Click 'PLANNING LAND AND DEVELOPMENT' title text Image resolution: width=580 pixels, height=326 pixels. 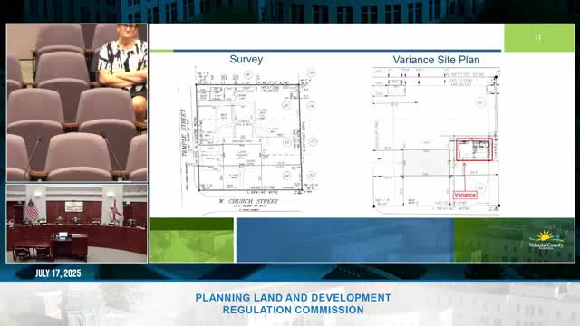point(294,298)
